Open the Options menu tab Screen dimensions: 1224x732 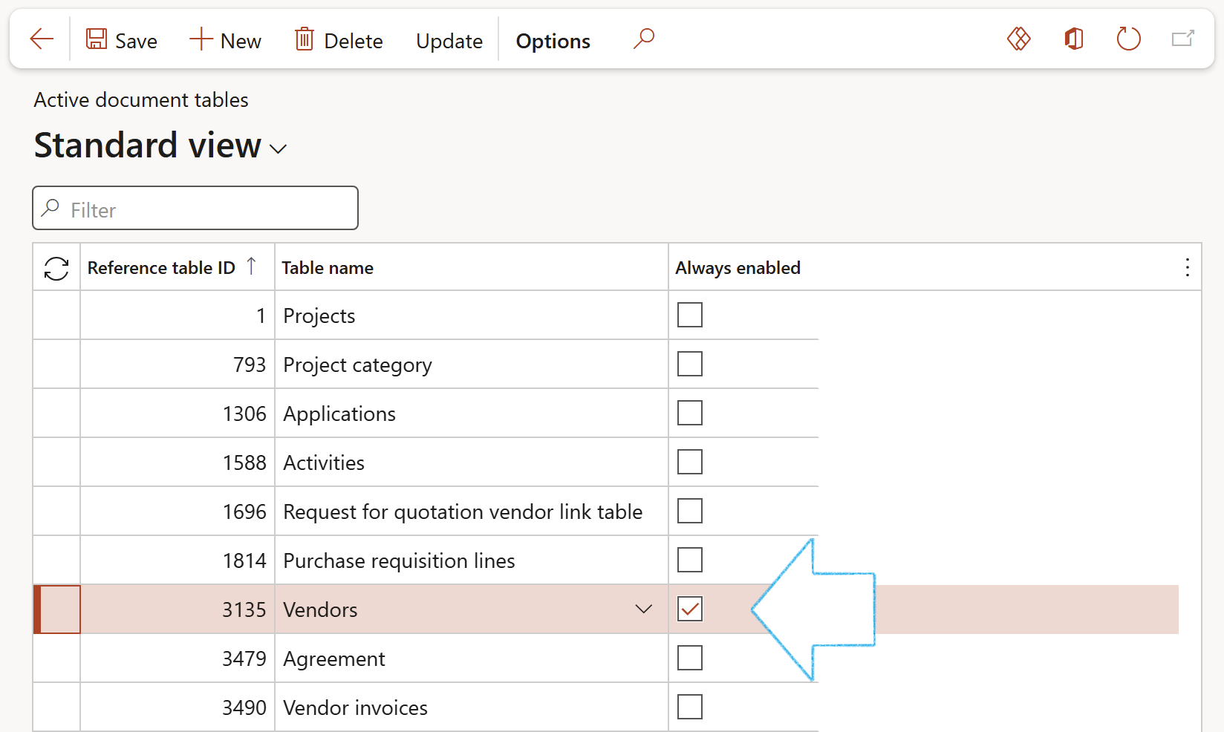pos(553,41)
